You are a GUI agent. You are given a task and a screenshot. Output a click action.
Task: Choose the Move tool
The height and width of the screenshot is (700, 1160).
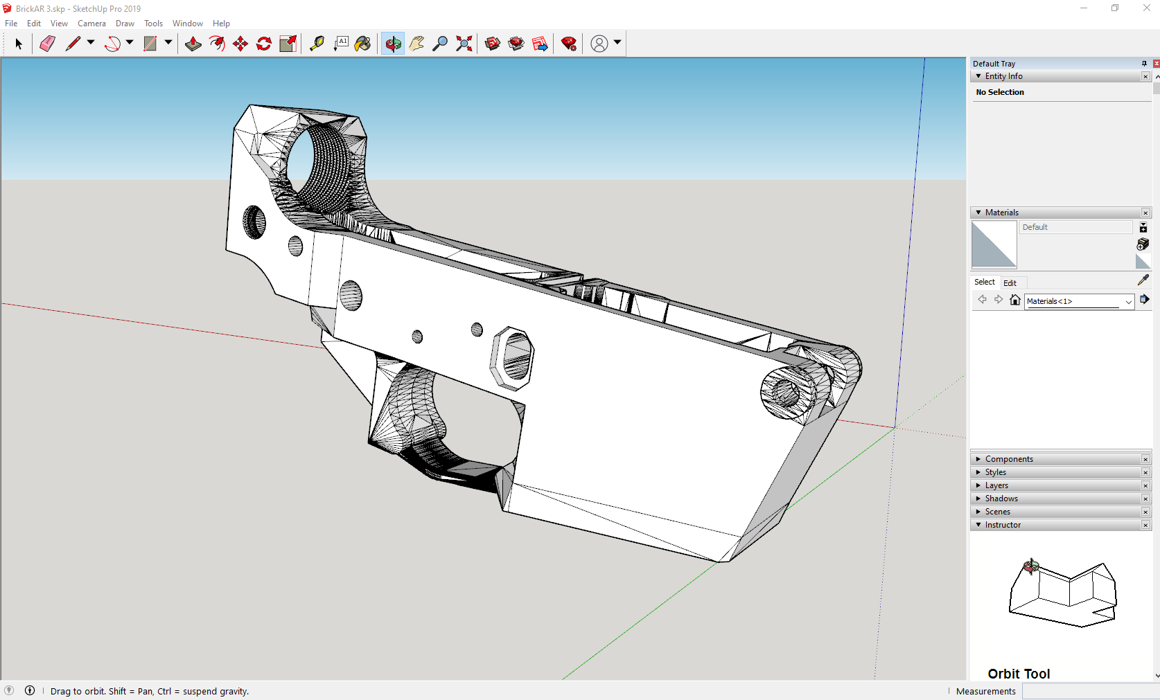(x=240, y=44)
